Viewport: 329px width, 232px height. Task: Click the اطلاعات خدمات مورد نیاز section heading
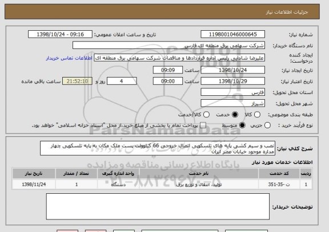[282, 162]
